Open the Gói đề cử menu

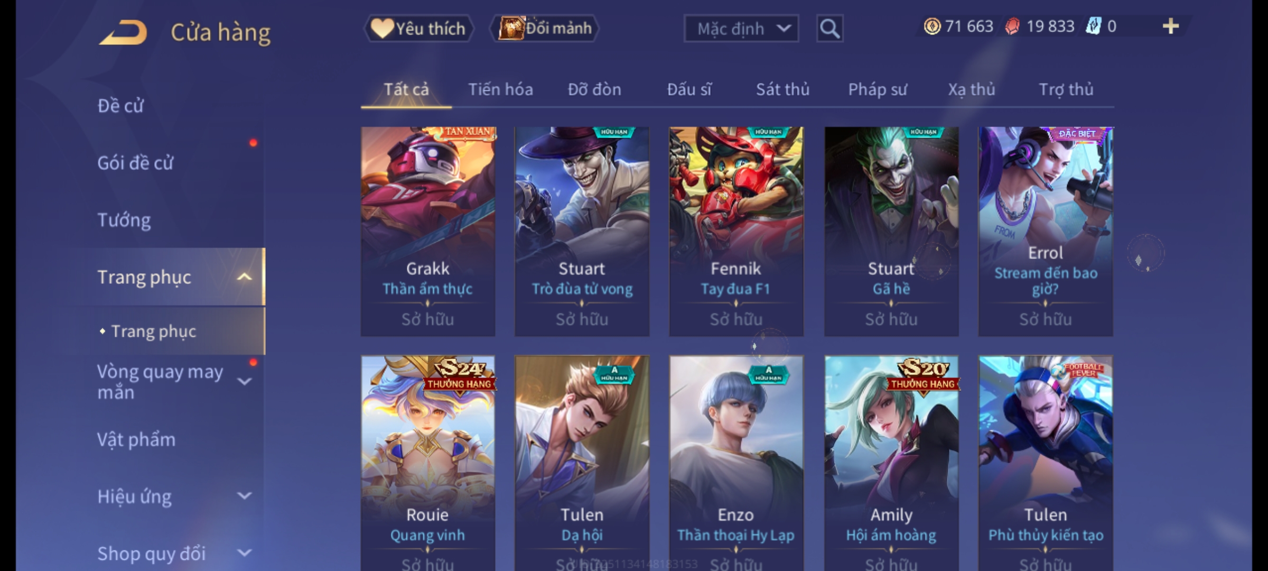coord(135,163)
